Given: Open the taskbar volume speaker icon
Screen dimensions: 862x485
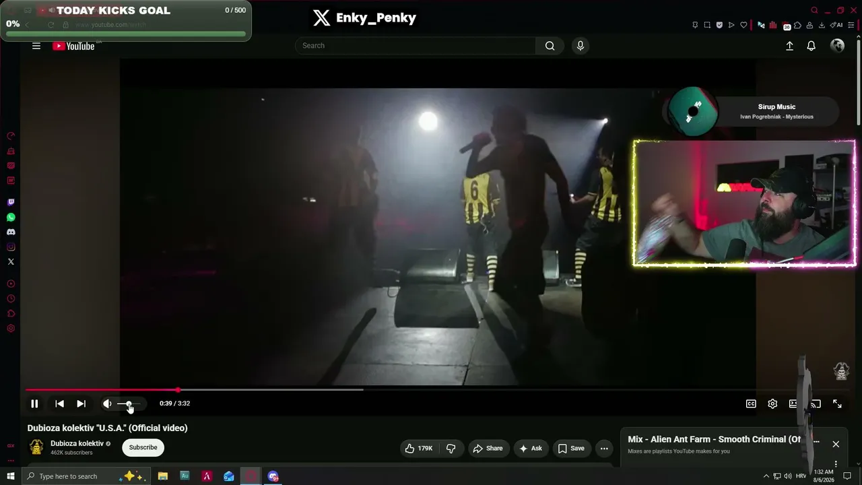Looking at the screenshot, I should 788,476.
